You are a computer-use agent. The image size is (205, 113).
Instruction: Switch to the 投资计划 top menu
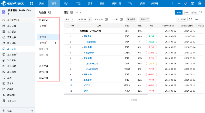click(x=116, y=4)
